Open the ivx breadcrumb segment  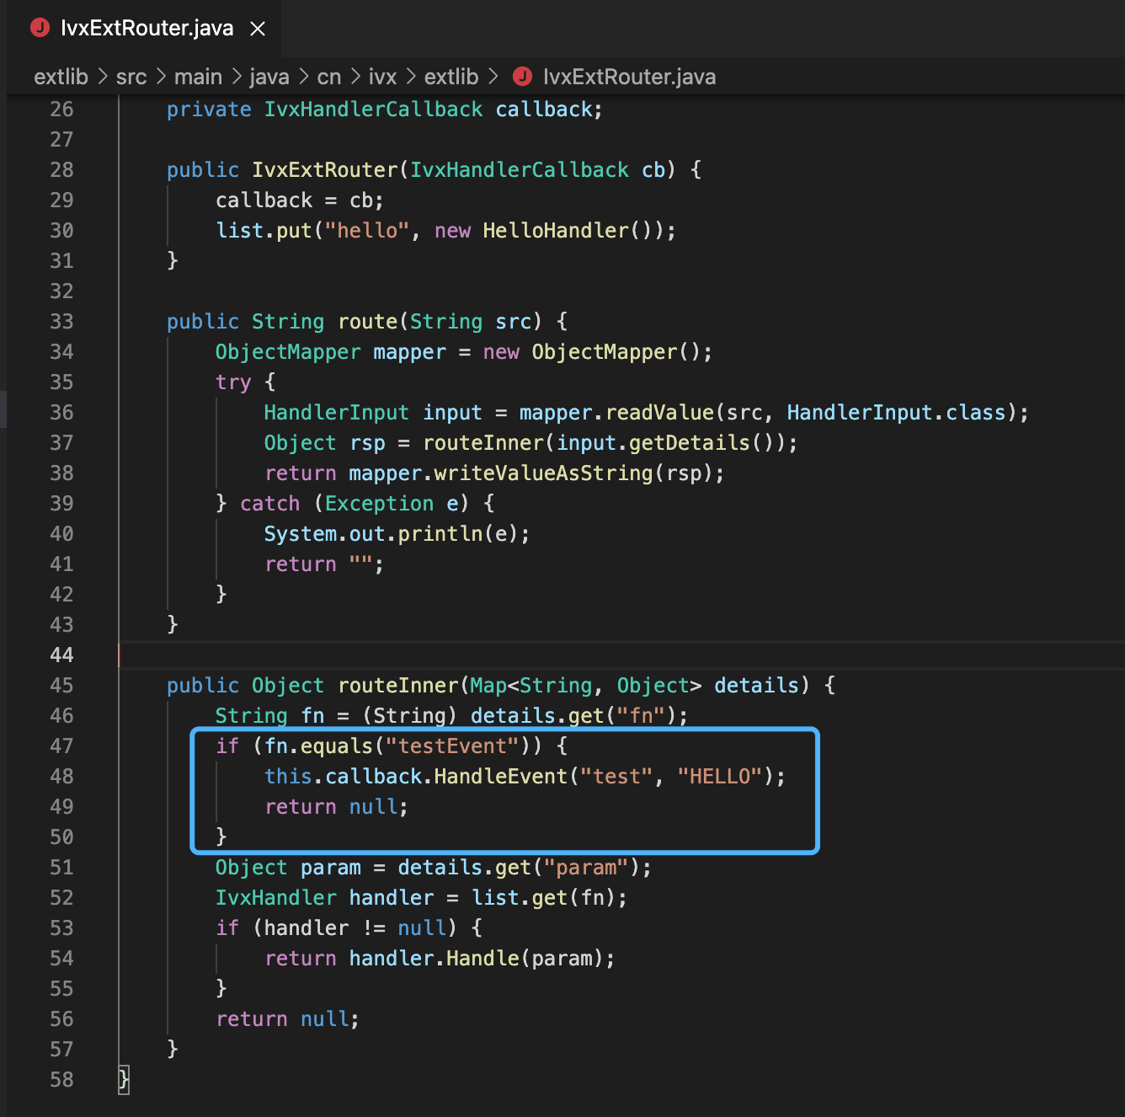[x=382, y=77]
